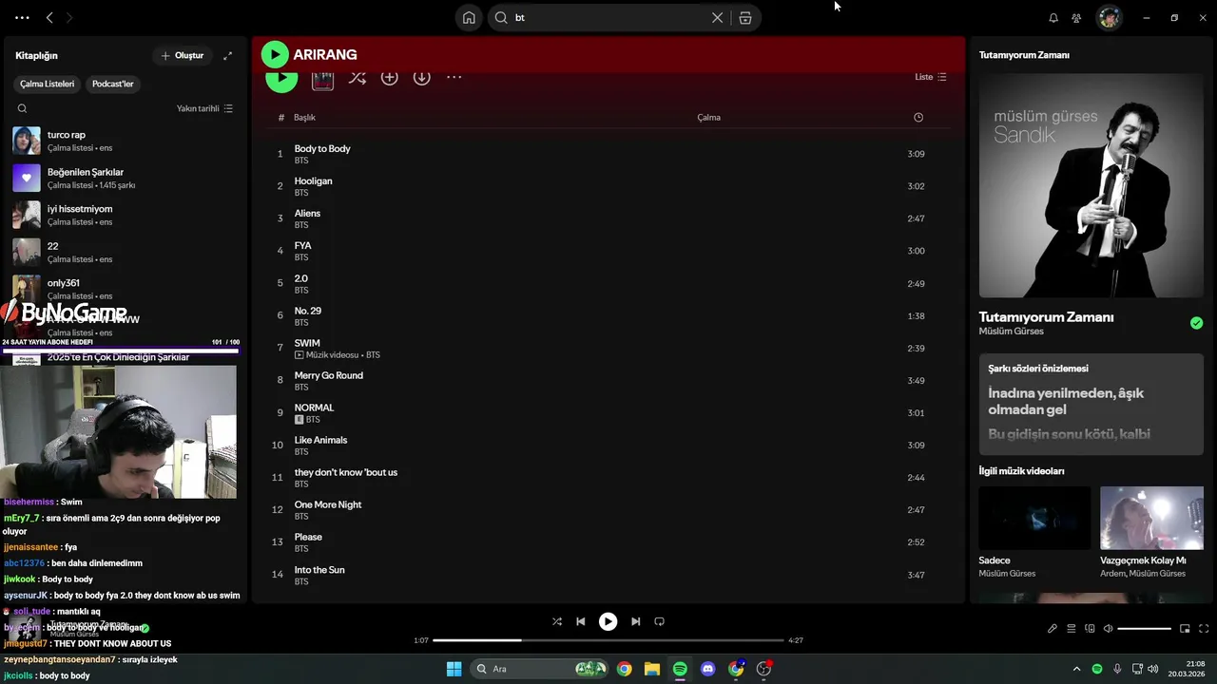This screenshot has width=1217, height=684.
Task: Go back with the left arrow
Action: (x=49, y=17)
